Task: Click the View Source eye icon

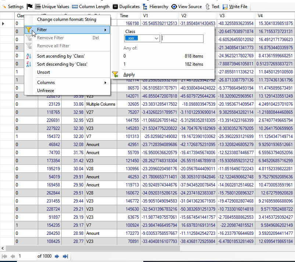Action: click(174, 7)
